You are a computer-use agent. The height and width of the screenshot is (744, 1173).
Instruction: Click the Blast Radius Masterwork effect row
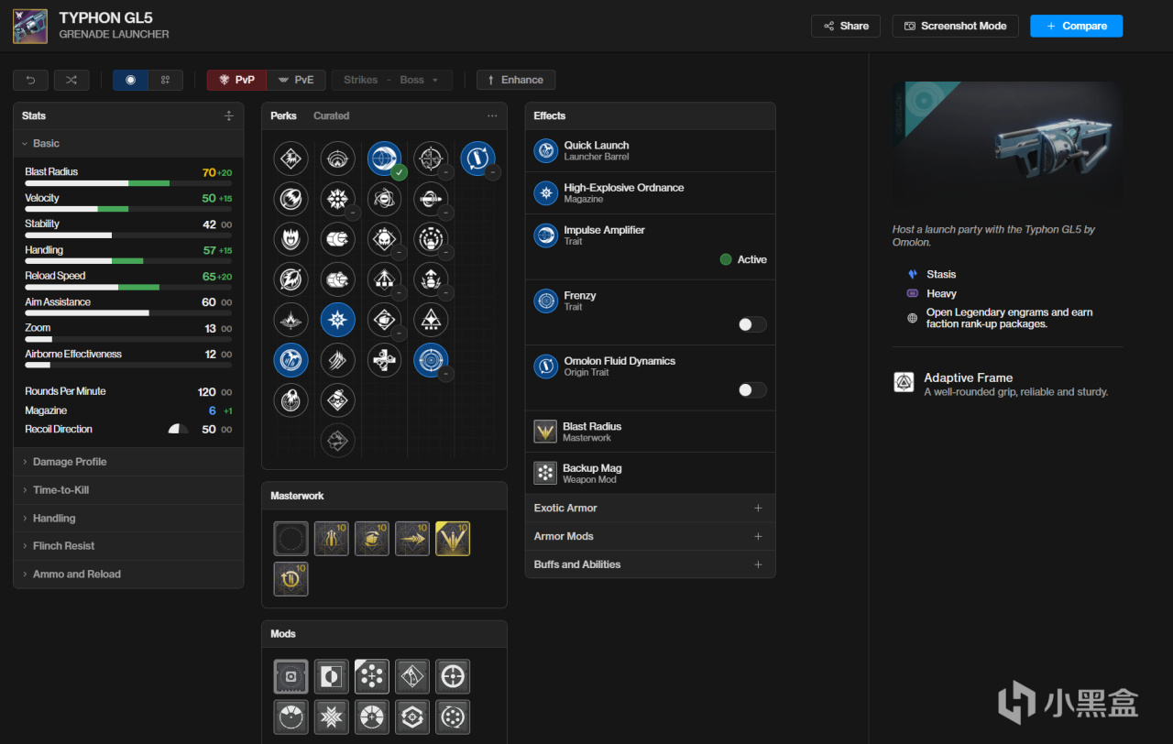coord(650,432)
